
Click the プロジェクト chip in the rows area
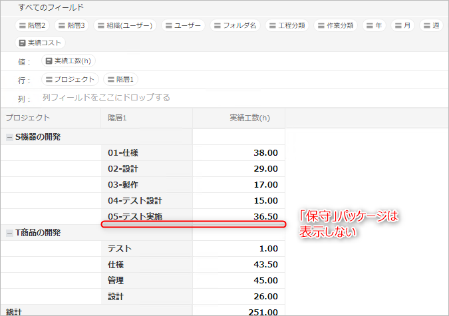[70, 79]
